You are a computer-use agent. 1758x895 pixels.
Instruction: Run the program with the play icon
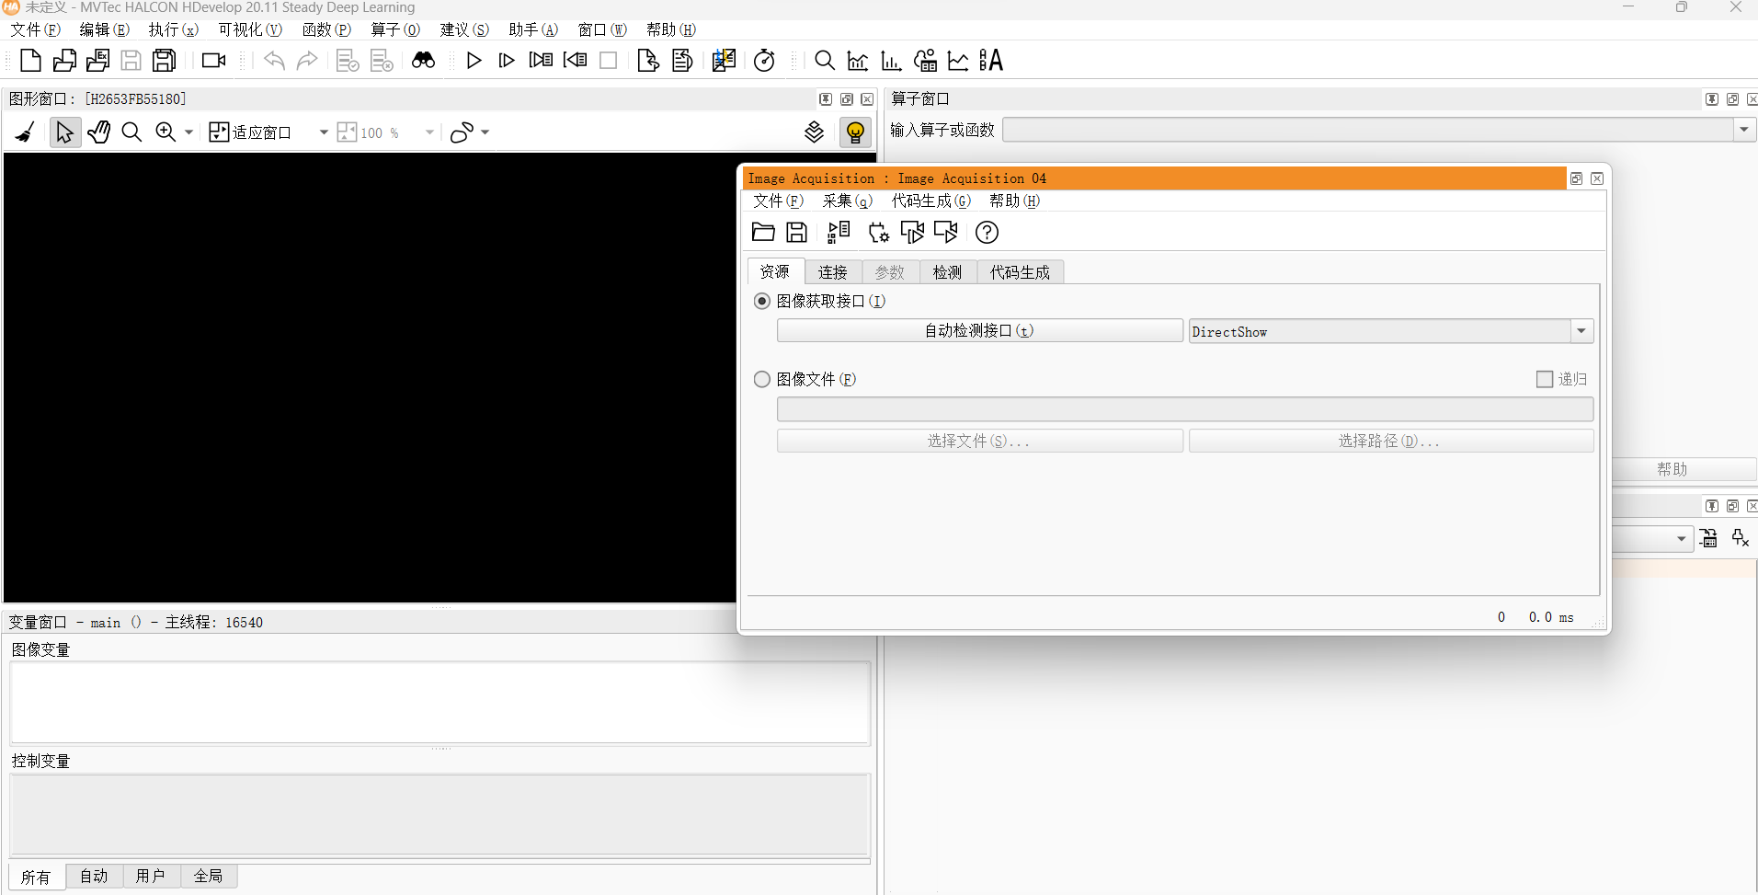(x=474, y=61)
